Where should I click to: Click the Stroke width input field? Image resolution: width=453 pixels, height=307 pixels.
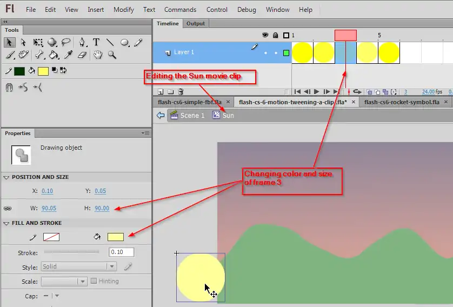point(121,252)
